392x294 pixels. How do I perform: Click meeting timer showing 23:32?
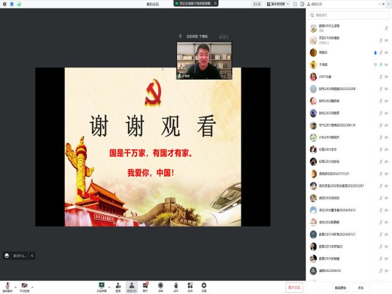point(257,4)
